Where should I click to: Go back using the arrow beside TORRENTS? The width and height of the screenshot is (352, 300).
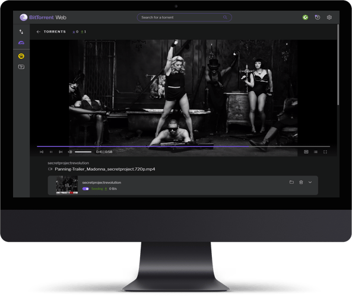(x=39, y=31)
